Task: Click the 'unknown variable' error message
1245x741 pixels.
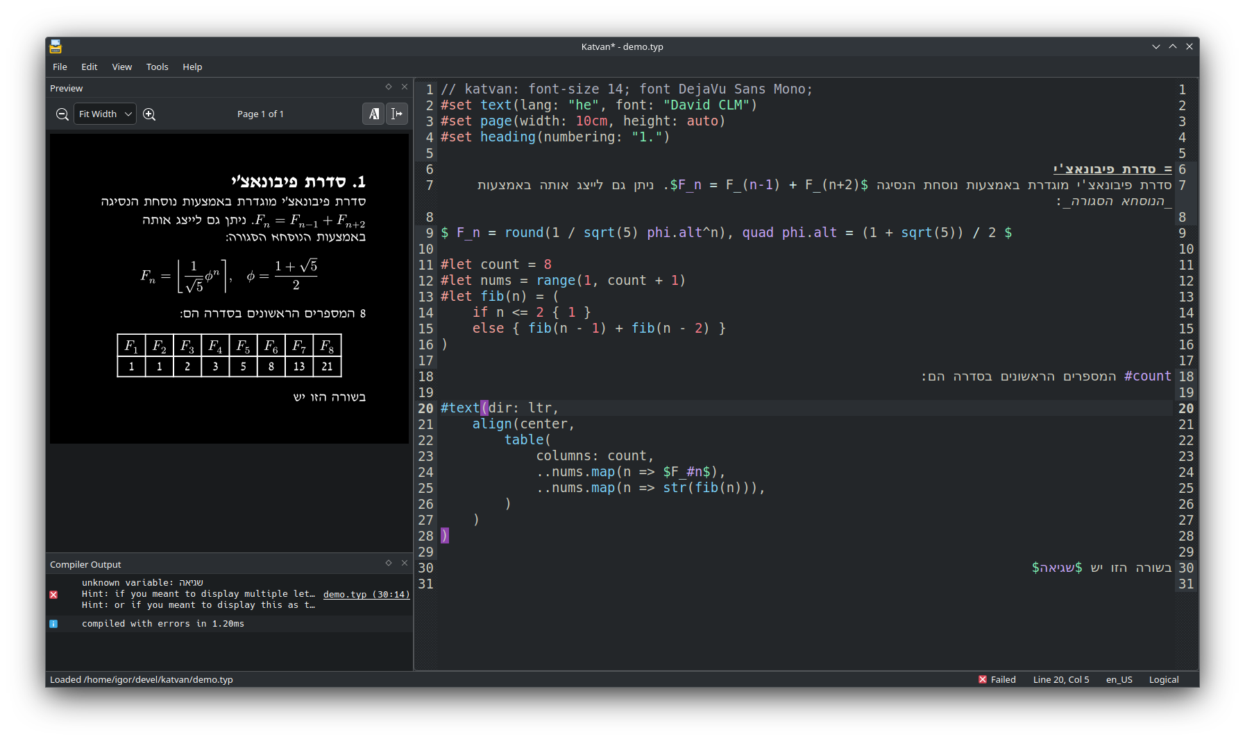Action: click(x=142, y=583)
